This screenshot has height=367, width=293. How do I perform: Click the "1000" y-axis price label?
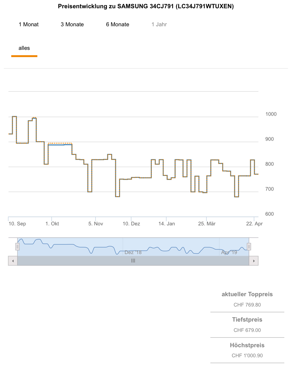click(x=271, y=114)
